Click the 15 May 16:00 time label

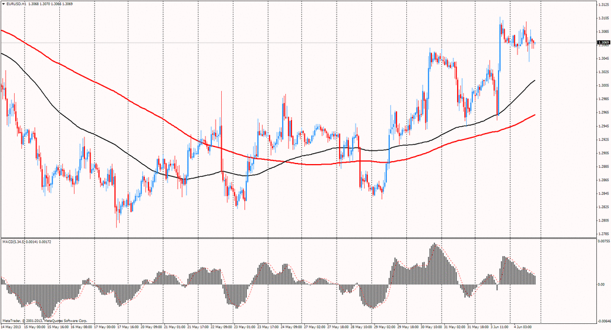[x=59, y=328]
